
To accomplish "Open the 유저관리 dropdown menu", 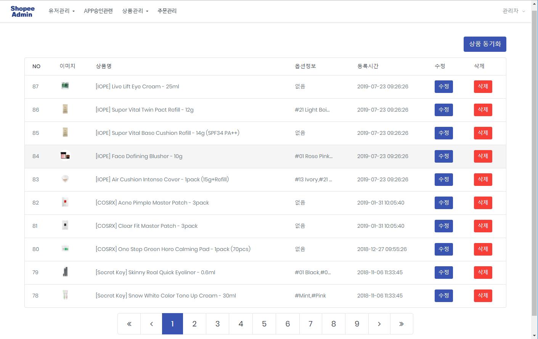I will (x=61, y=11).
